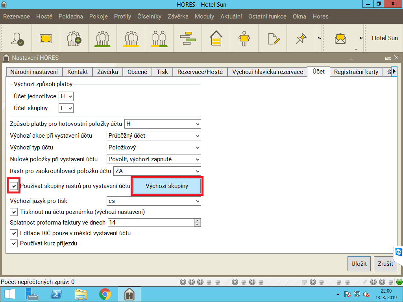Increase the proforma invoice due days stepper
Image resolution: width=403 pixels, height=302 pixels.
pos(198,221)
